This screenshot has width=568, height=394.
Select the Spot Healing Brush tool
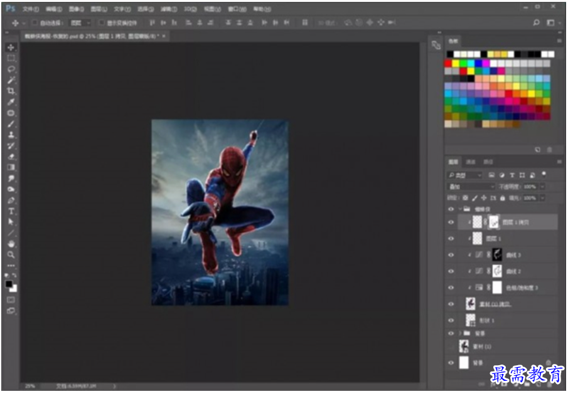tap(11, 113)
